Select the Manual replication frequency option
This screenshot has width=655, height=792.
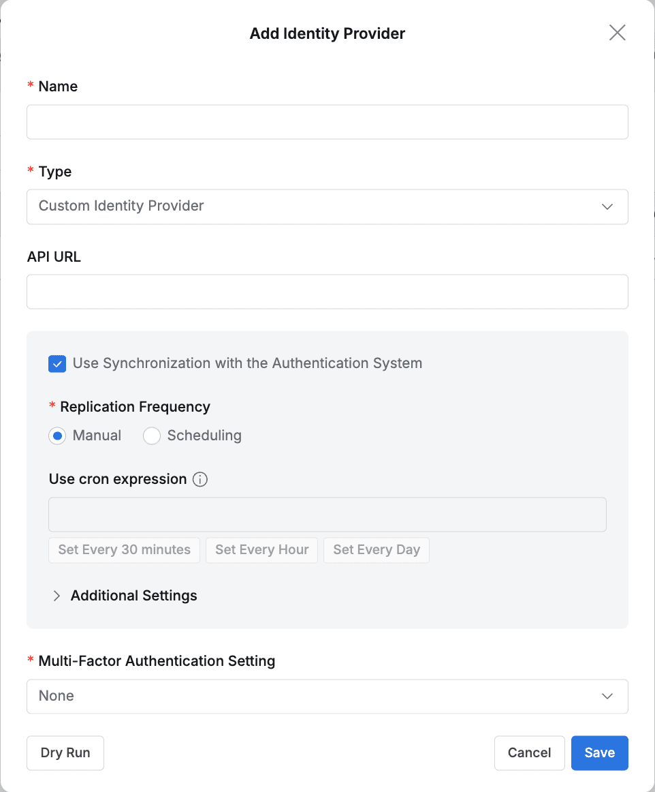(57, 436)
